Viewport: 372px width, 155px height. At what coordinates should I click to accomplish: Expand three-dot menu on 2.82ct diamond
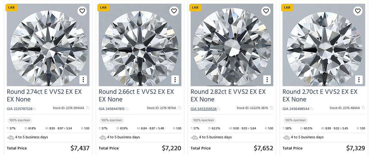point(267,80)
